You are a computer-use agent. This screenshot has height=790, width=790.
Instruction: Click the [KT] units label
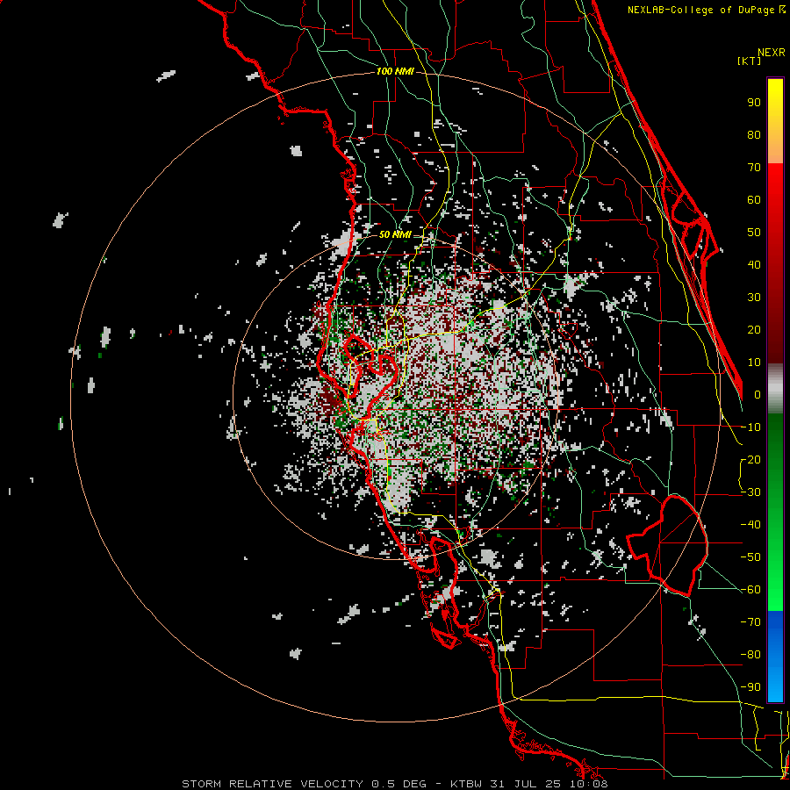click(x=750, y=61)
